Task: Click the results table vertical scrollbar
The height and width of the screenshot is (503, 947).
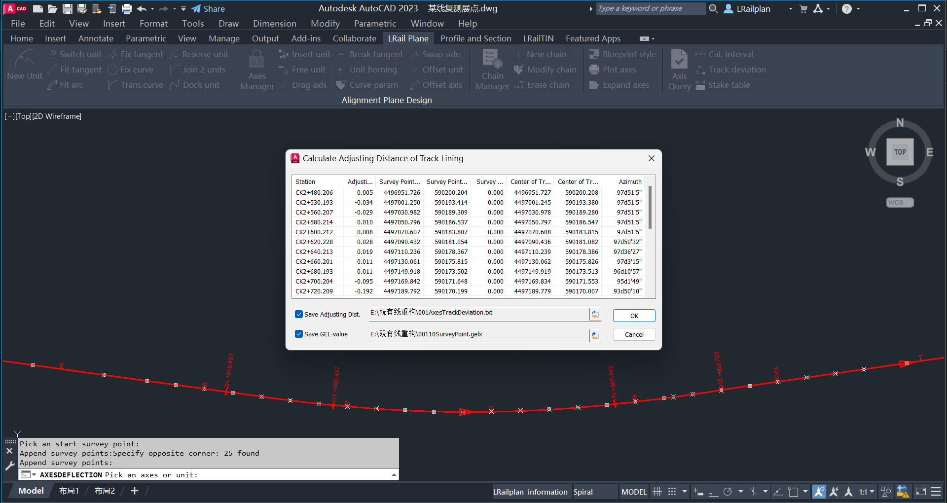Action: 650,208
